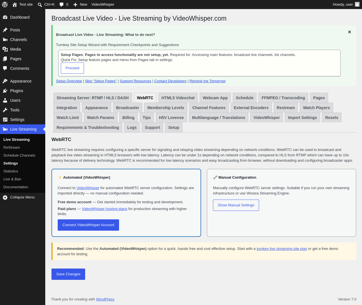
Task: Click the plus New content icon
Action: [x=75, y=5]
